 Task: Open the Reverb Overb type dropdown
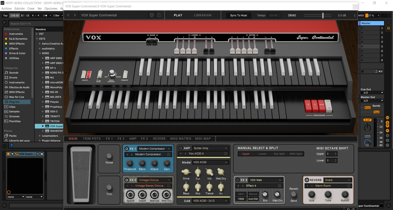click(337, 180)
